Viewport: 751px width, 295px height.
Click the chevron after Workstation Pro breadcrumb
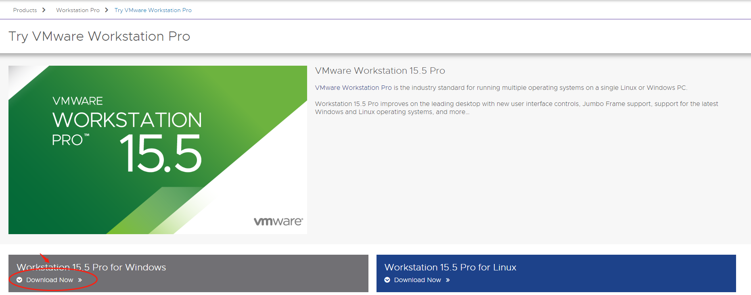coord(107,10)
